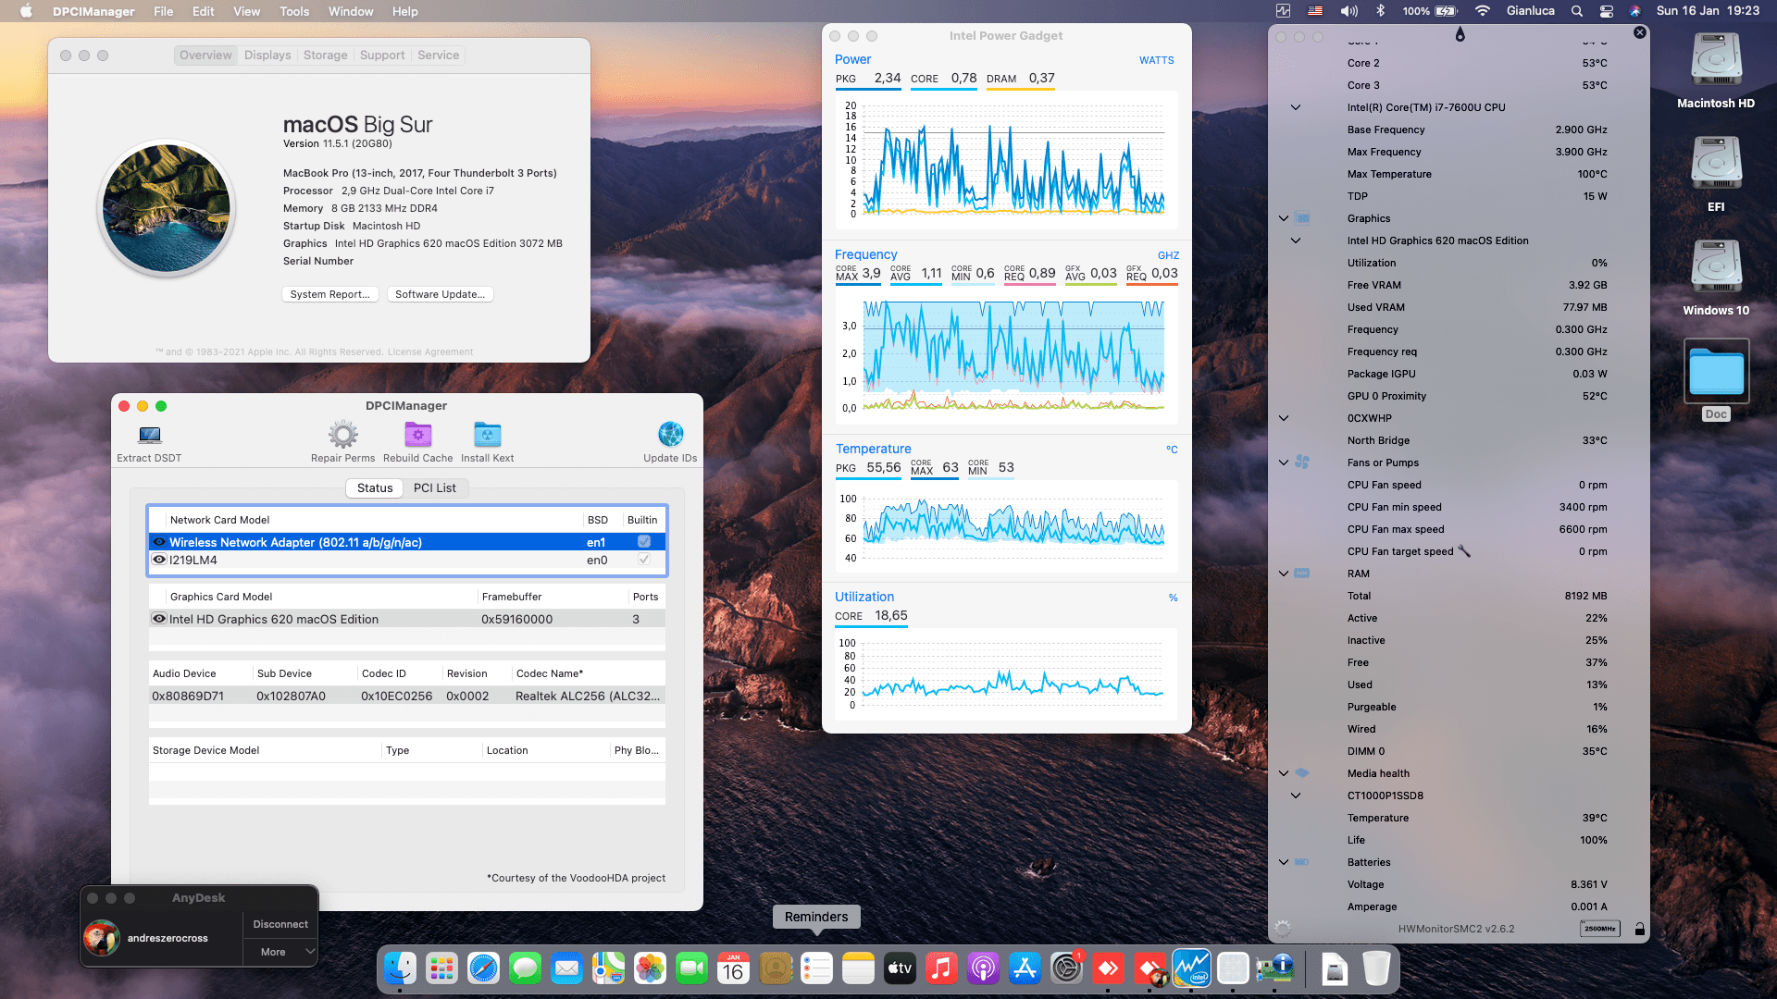Click the Update IDs globe icon

click(x=670, y=435)
